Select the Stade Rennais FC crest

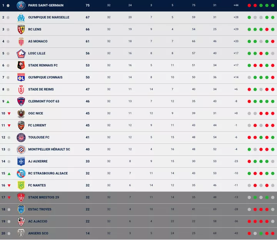click(21, 65)
